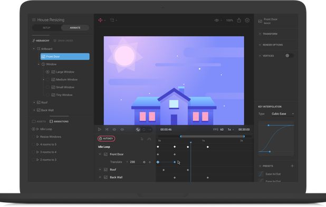This screenshot has width=326, height=207.
Task: Select the Tiny Window radio button
Action: (x=47, y=95)
